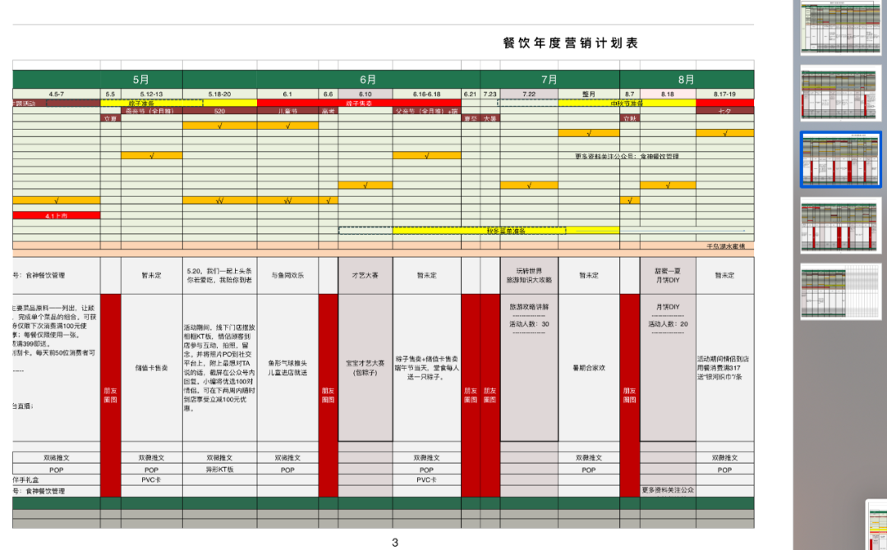
Task: Select the page 2 thumbnail in sidebar
Action: [841, 93]
